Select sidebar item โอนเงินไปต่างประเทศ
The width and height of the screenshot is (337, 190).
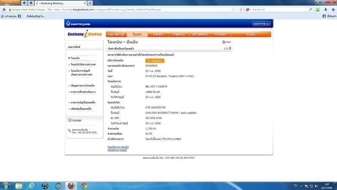[x=83, y=65]
